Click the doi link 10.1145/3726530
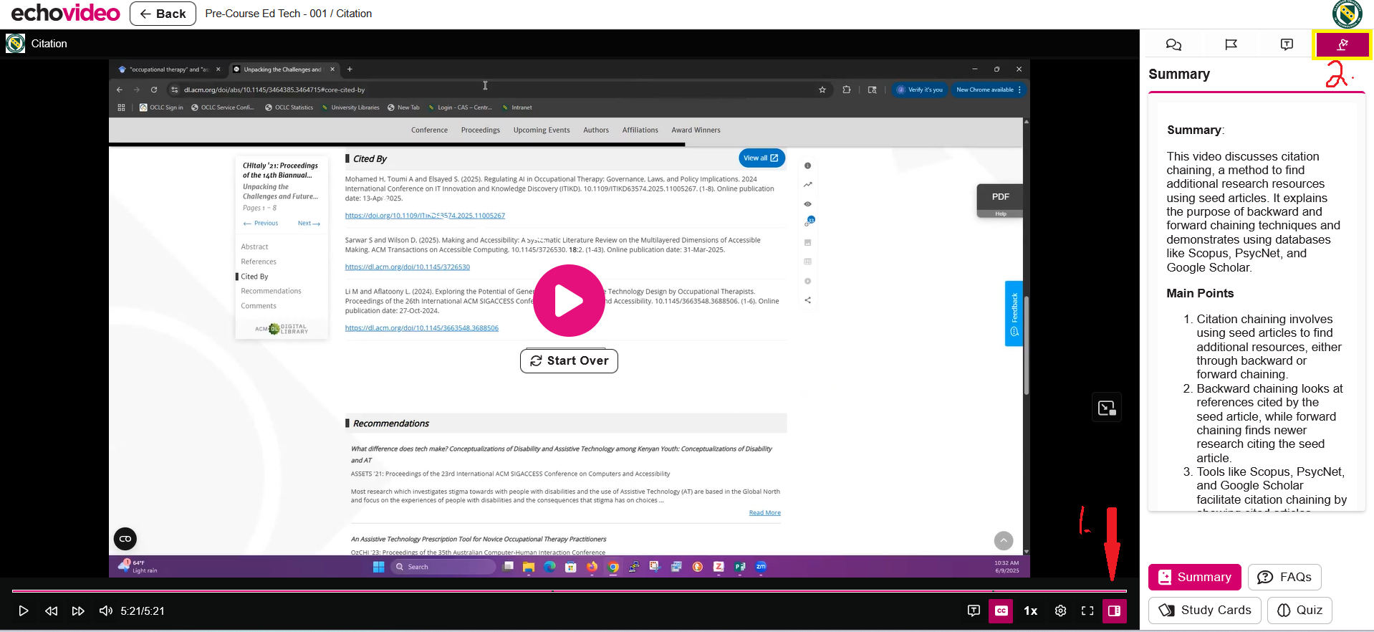Viewport: 1374px width, 632px height. tap(408, 267)
